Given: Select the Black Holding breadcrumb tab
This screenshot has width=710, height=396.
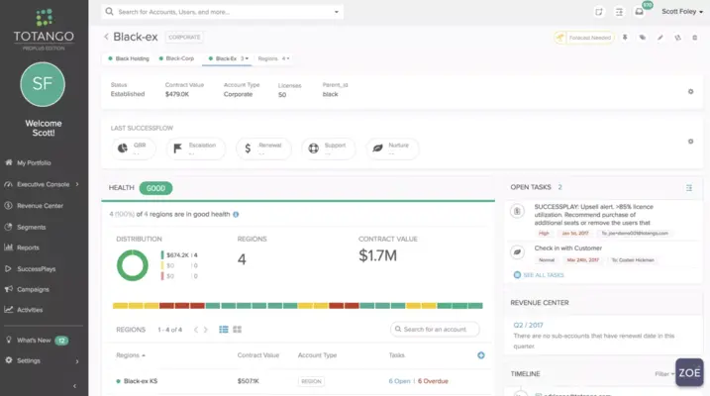Looking at the screenshot, I should click(x=129, y=58).
